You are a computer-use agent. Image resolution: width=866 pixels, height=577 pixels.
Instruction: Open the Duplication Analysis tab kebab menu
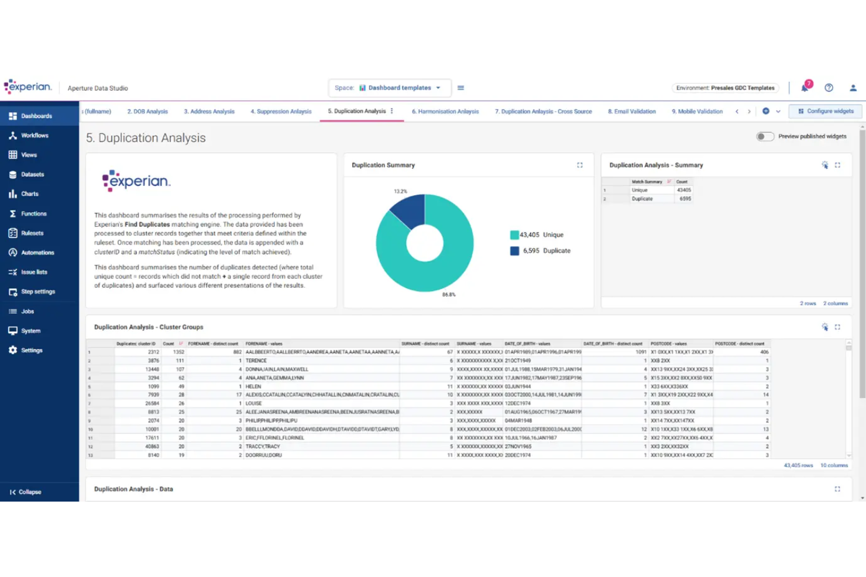point(392,110)
